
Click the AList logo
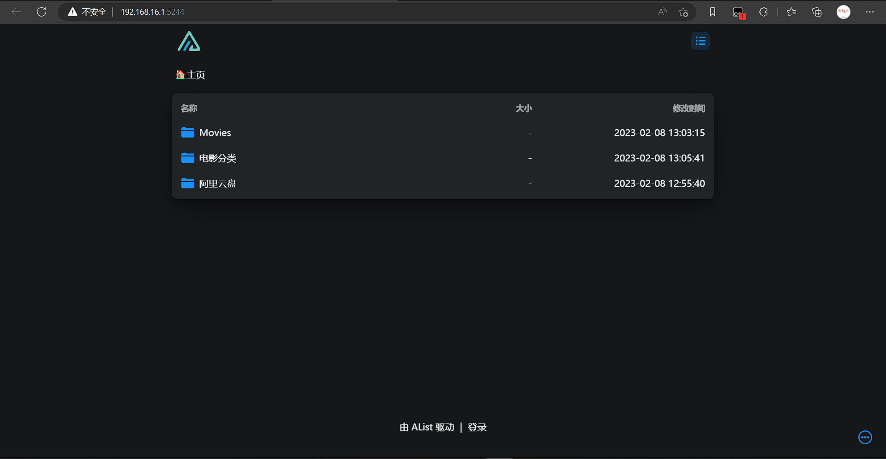click(x=189, y=42)
